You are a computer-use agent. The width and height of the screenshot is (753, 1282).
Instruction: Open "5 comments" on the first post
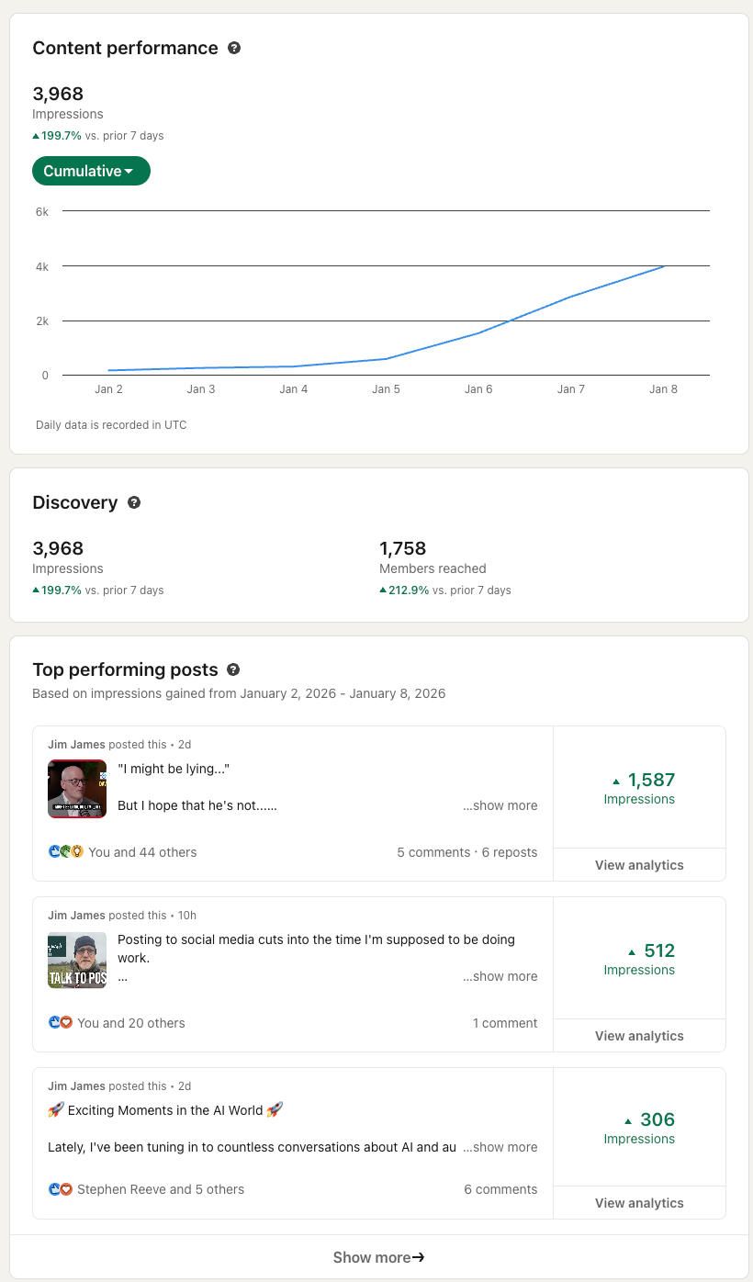(x=433, y=852)
